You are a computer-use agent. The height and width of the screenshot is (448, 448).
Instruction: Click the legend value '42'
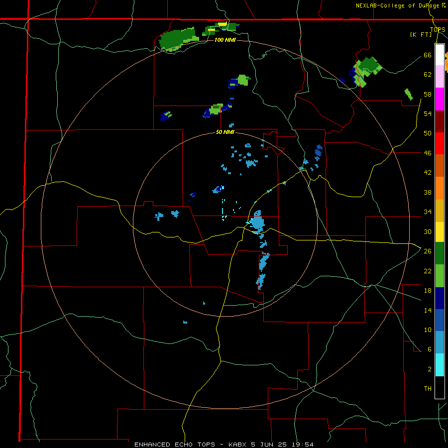click(428, 173)
